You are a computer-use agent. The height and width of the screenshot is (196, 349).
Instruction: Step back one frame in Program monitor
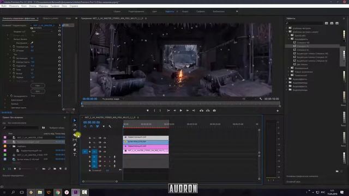pyautogui.click(x=174, y=111)
